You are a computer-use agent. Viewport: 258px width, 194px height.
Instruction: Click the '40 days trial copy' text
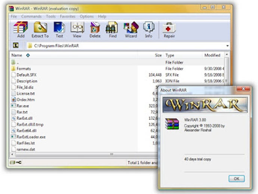click(198, 159)
